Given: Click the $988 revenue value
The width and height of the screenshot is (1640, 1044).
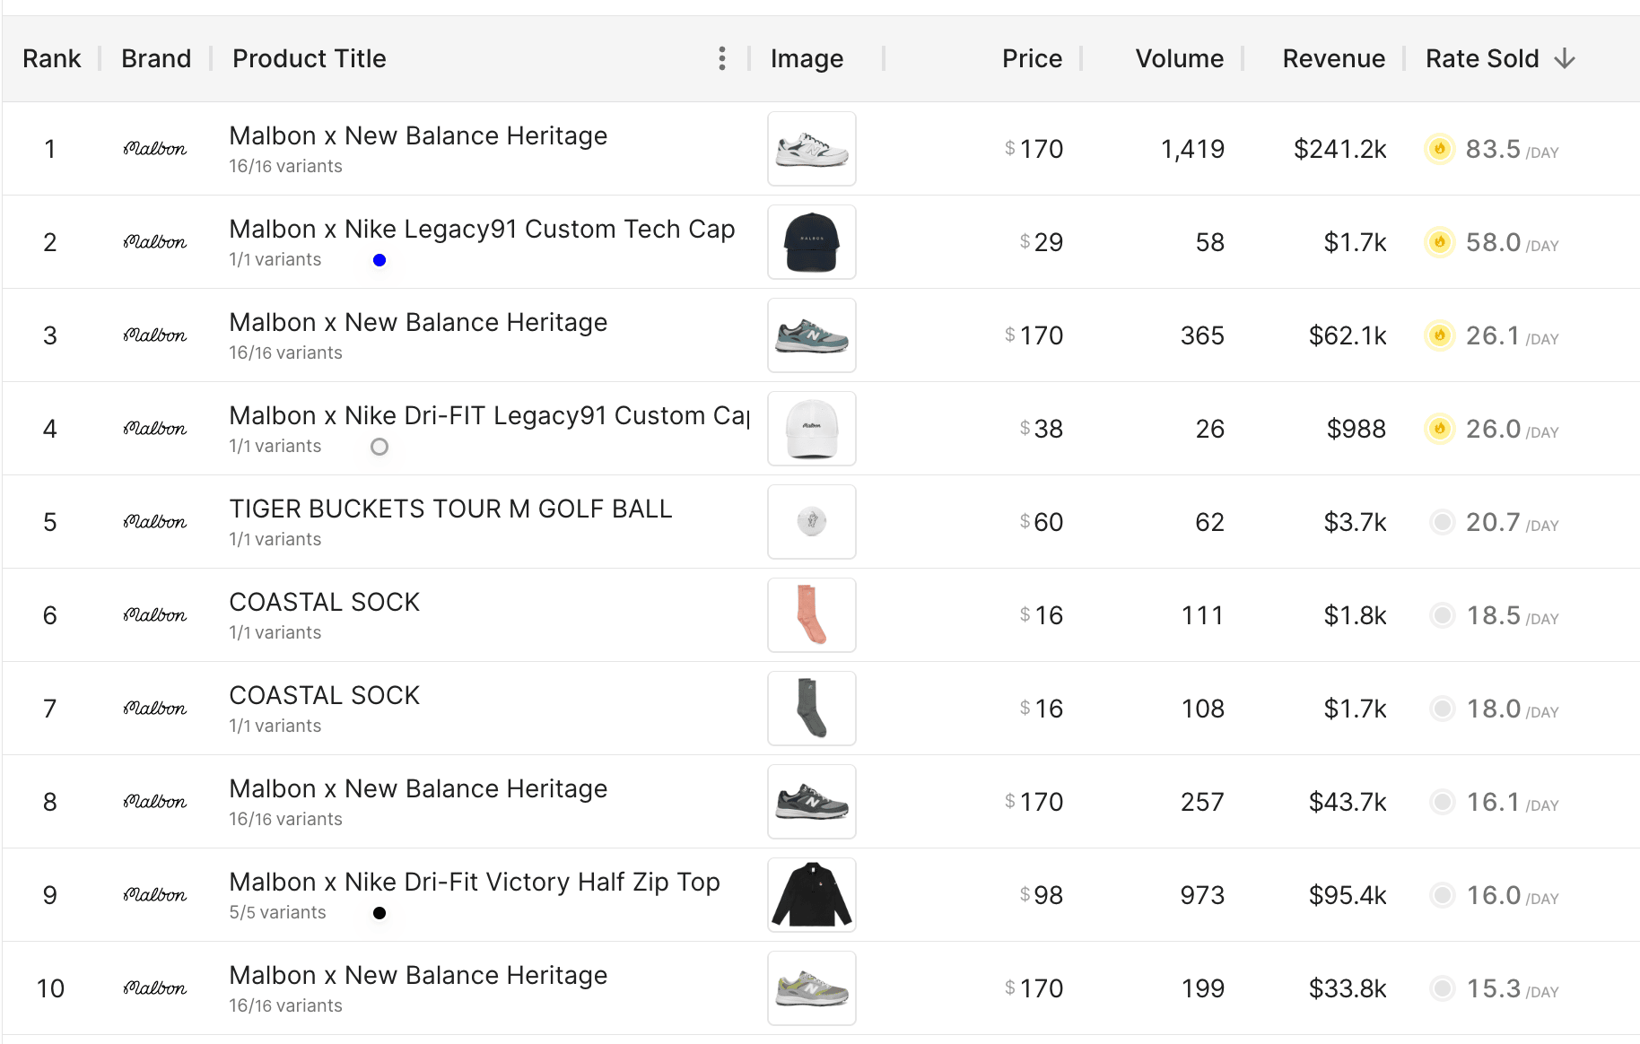Looking at the screenshot, I should pos(1356,429).
